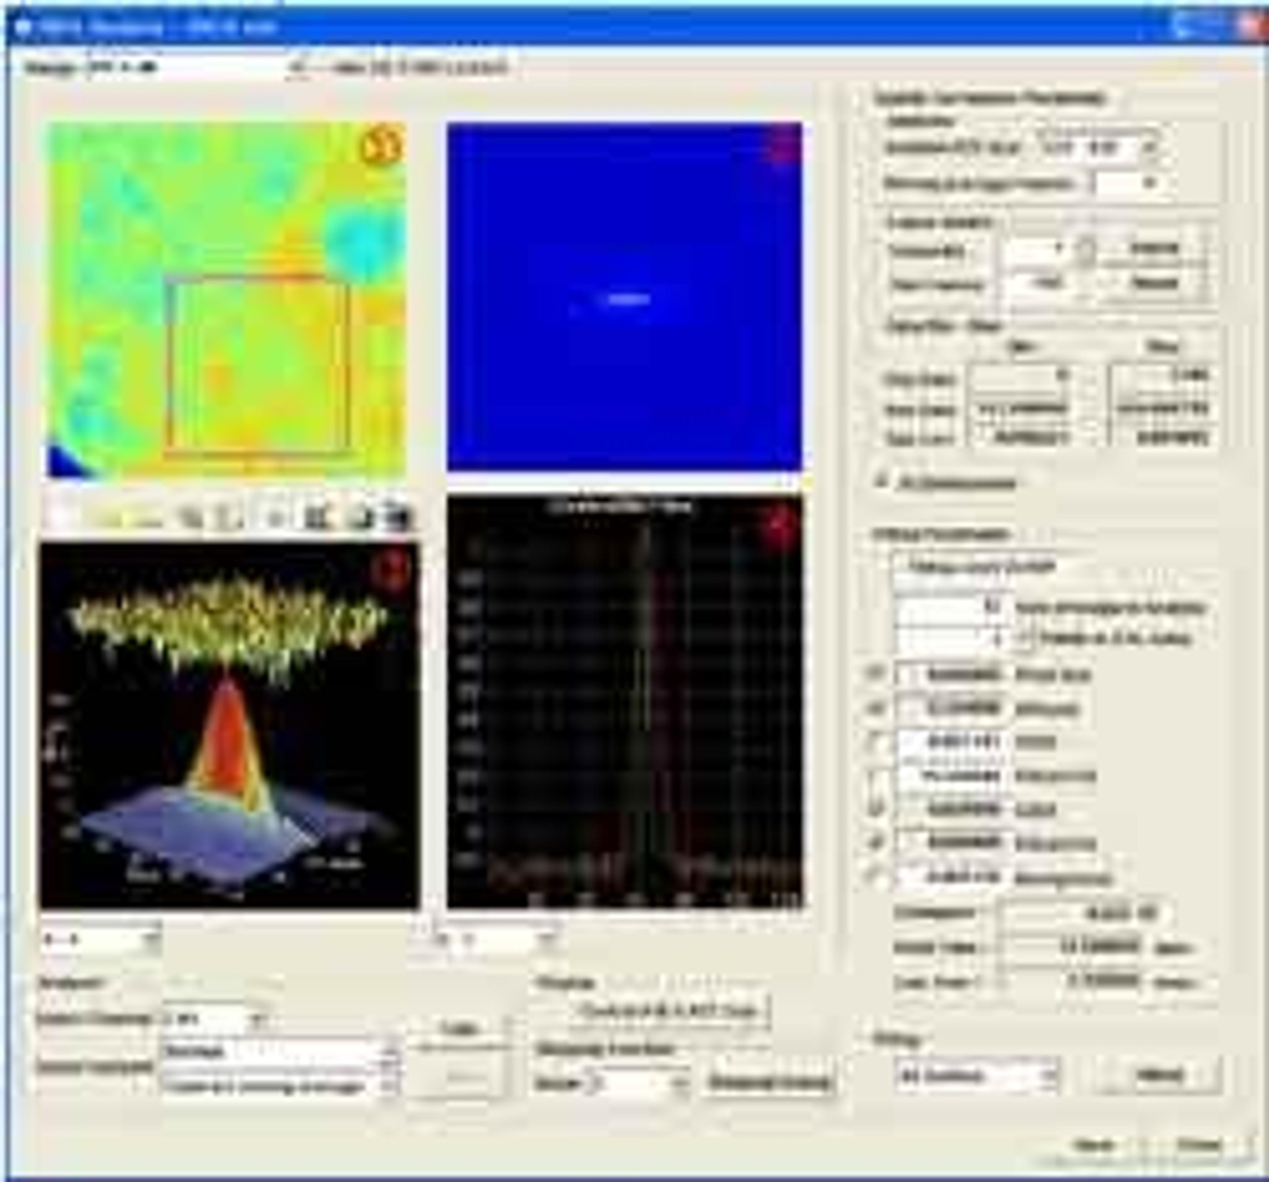Click the grid icon in the heatmap toolbar
Screen dimensions: 1269x1182
[x=315, y=517]
